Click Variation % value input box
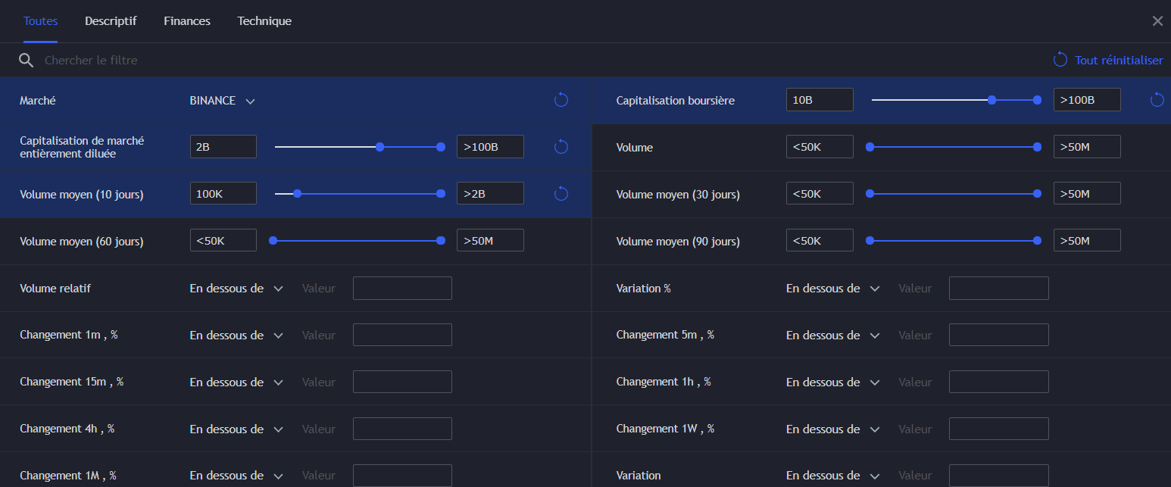This screenshot has height=487, width=1171. (999, 289)
